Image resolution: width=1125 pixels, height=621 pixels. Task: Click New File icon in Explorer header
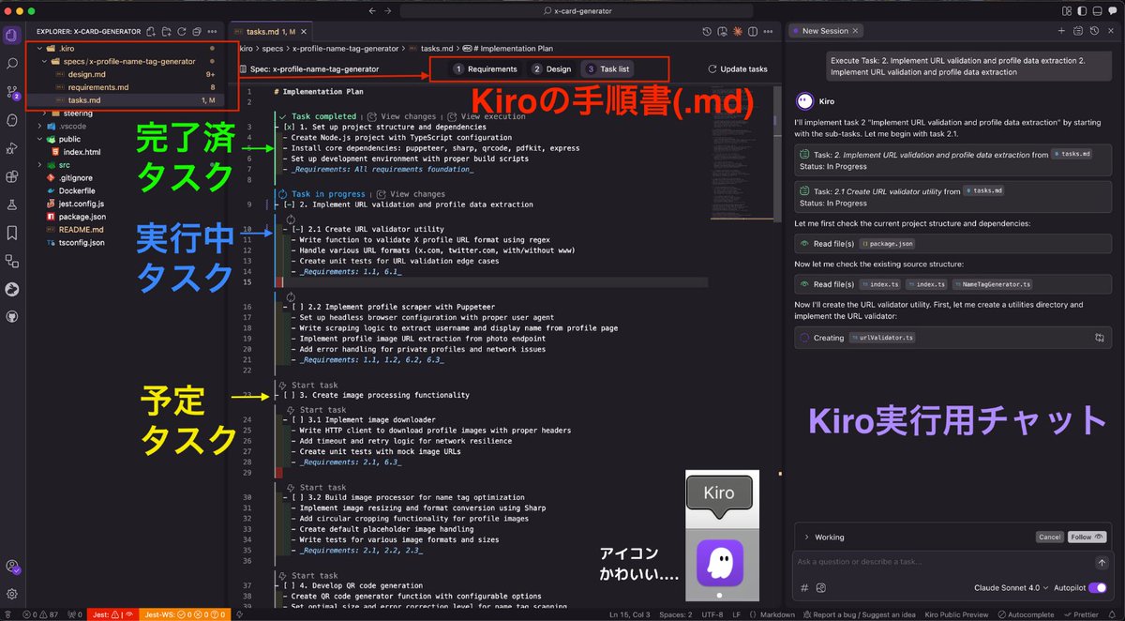click(151, 31)
